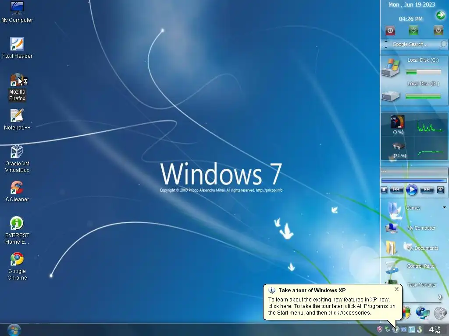
Task: Click Stop button in the media player
Action: [384, 190]
